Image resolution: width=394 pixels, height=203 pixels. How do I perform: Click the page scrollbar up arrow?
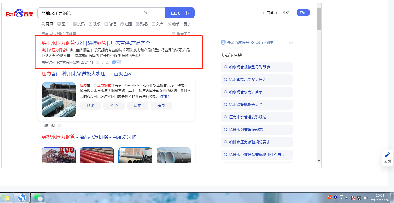319,6
